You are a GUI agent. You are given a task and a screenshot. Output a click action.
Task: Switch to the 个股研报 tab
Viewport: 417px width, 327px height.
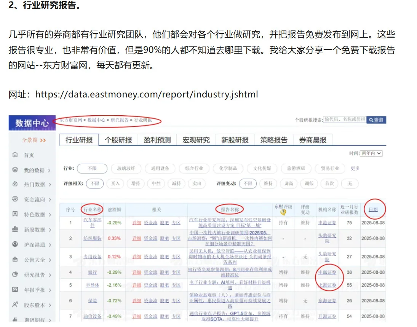click(x=118, y=140)
